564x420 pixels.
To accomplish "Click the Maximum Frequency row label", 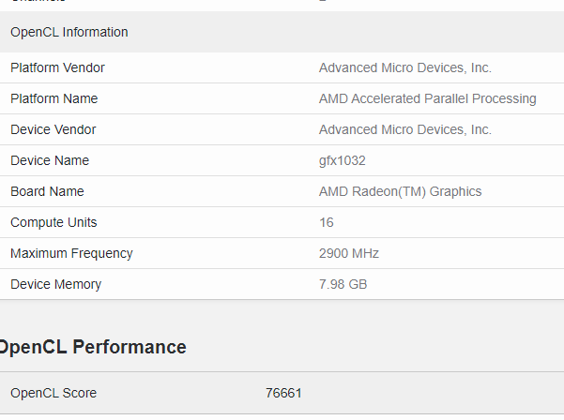I will (x=71, y=253).
